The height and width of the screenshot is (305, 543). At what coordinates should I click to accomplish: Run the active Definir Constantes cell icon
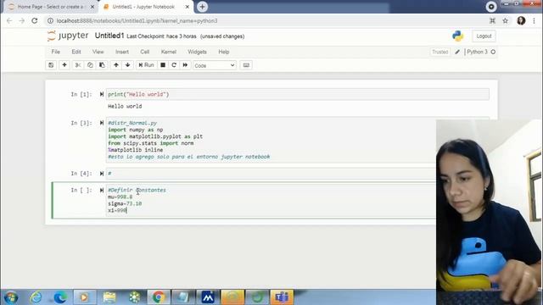tap(102, 190)
